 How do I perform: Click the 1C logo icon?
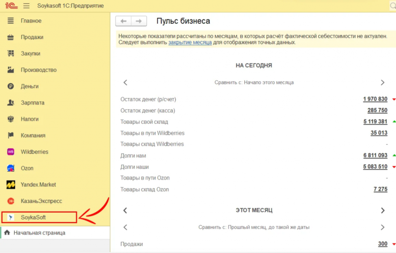pyautogui.click(x=10, y=6)
